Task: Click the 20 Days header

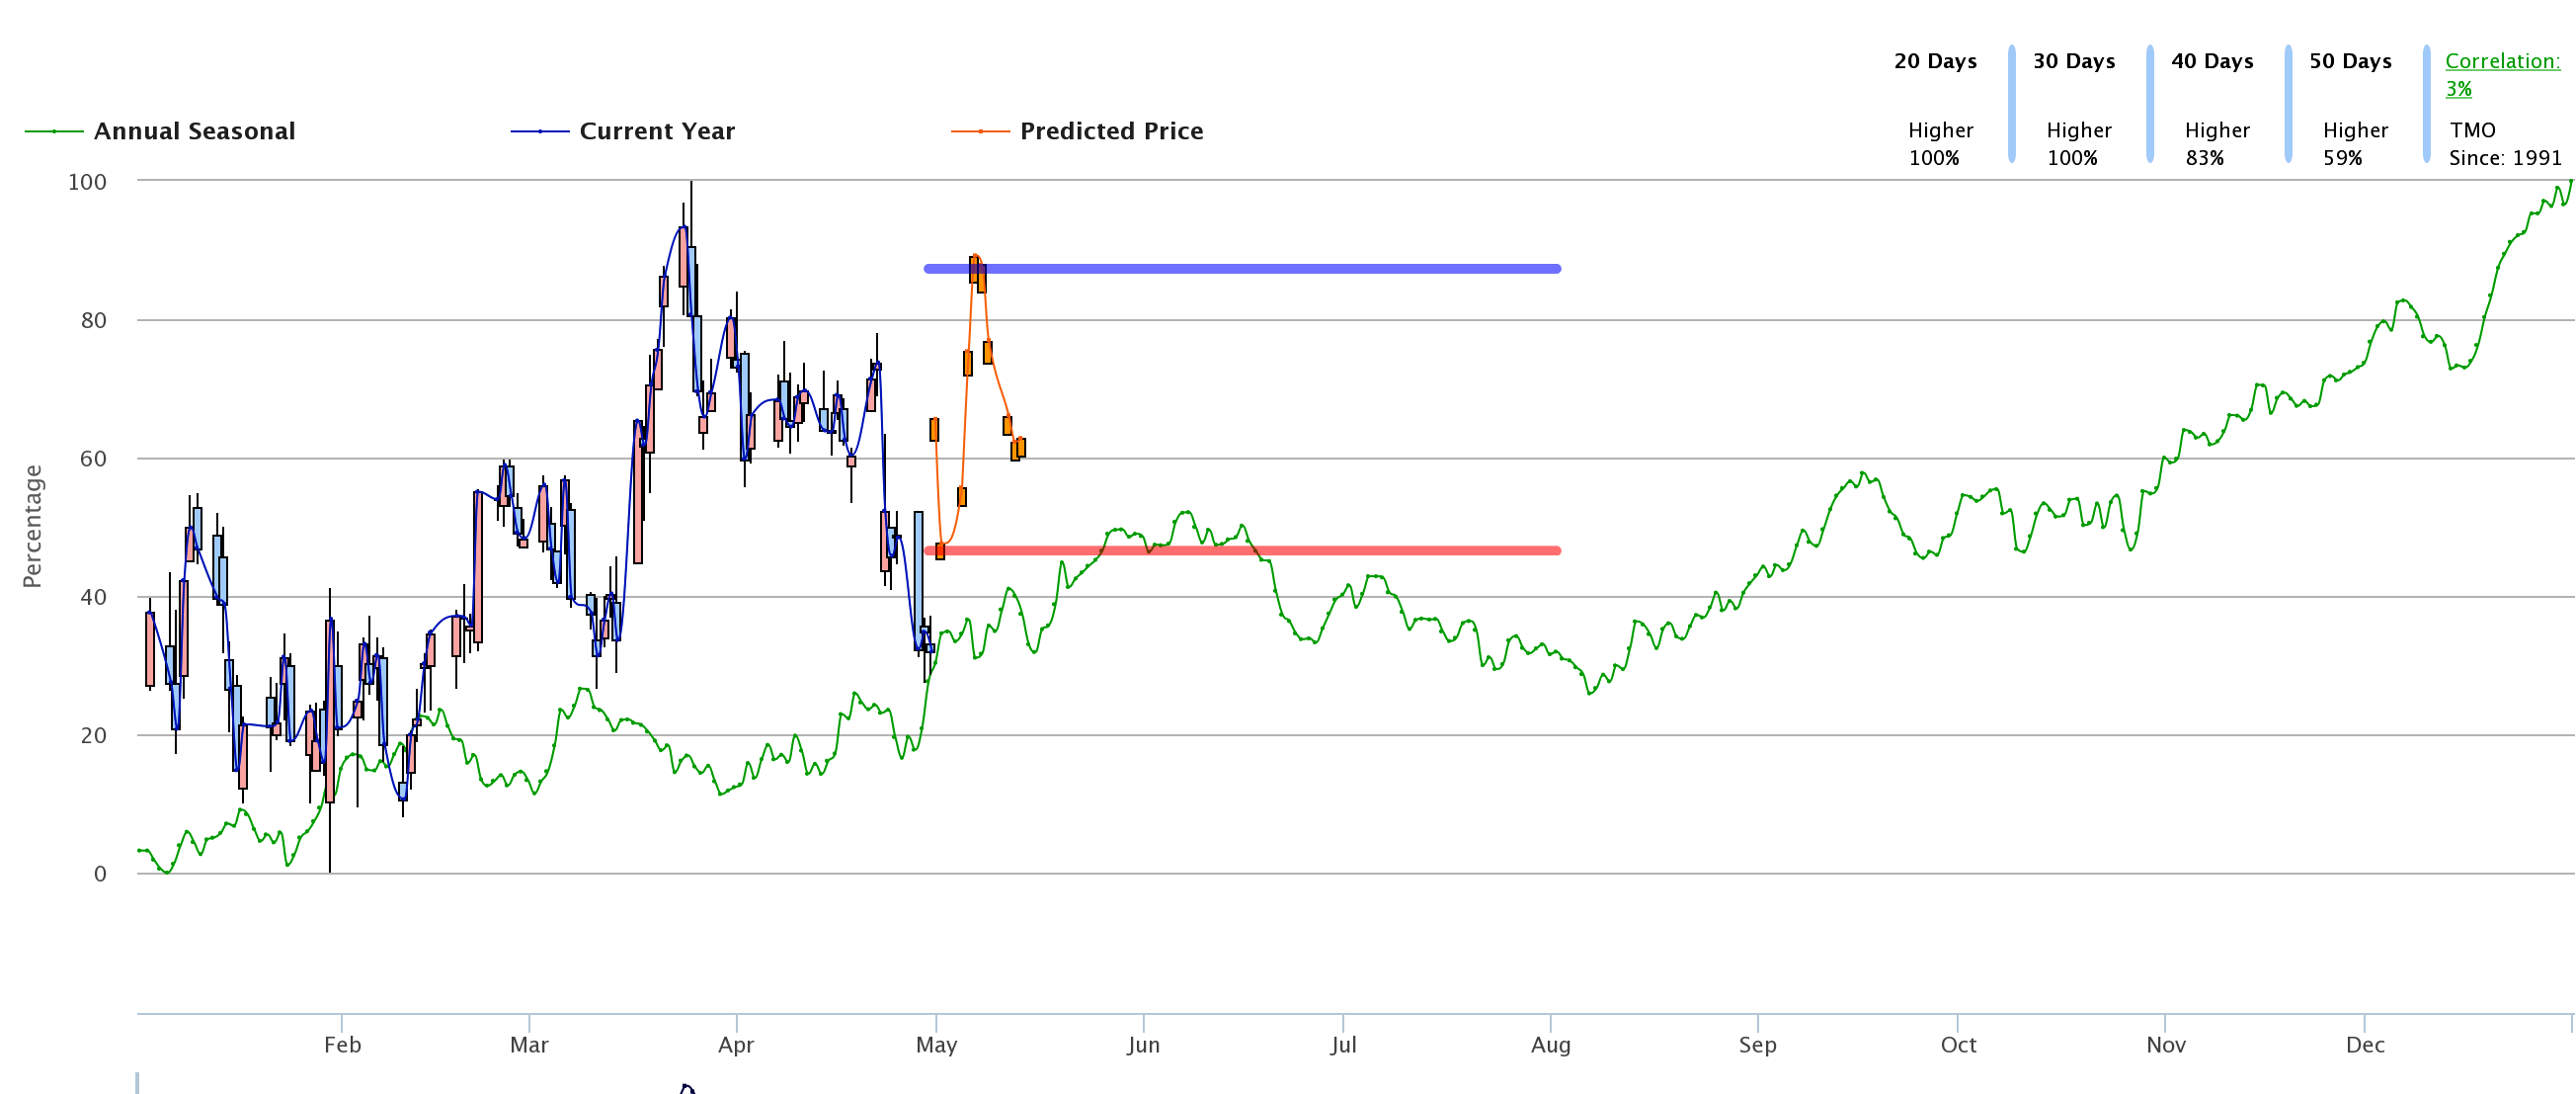Action: 1935,61
